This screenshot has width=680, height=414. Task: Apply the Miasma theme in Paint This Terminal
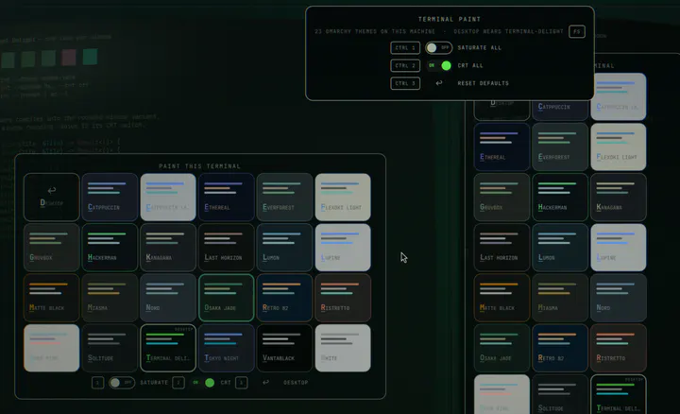[x=110, y=298]
